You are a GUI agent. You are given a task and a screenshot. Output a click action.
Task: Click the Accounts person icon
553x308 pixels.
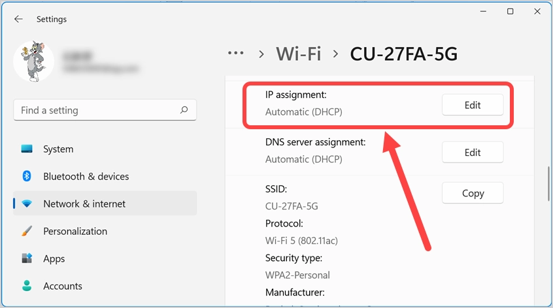coord(27,286)
